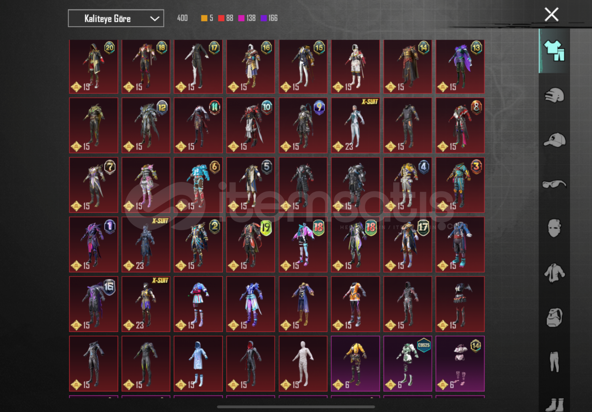Open the Kaliteye Göre sort dropdown
The height and width of the screenshot is (412, 592).
point(116,18)
